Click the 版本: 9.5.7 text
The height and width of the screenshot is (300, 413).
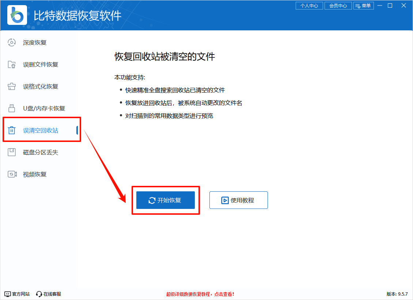pyautogui.click(x=397, y=294)
